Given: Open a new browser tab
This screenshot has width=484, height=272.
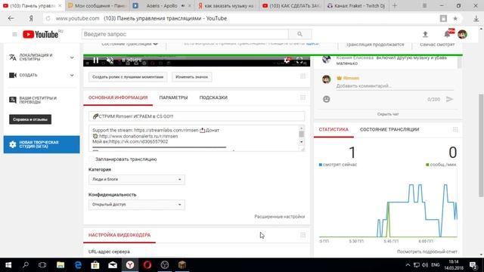Looking at the screenshot, I should [395, 5].
